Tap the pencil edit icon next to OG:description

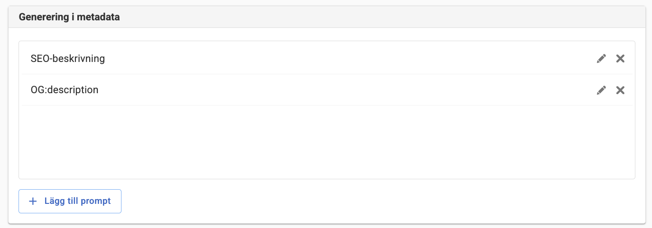(x=601, y=90)
